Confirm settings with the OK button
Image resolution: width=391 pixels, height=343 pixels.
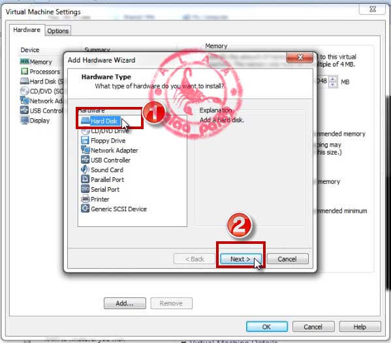point(267,327)
